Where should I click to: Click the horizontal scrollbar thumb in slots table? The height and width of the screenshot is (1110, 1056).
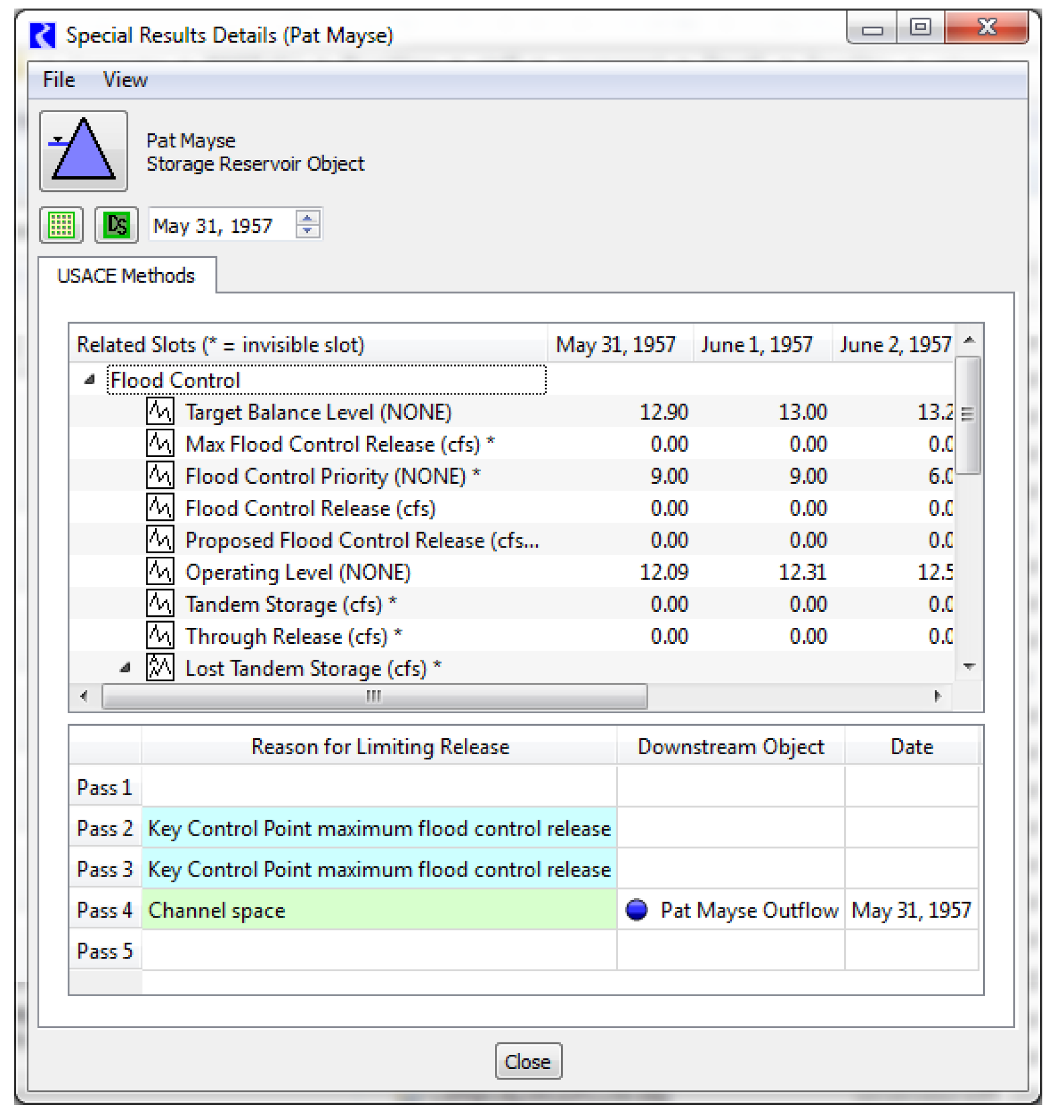point(374,696)
